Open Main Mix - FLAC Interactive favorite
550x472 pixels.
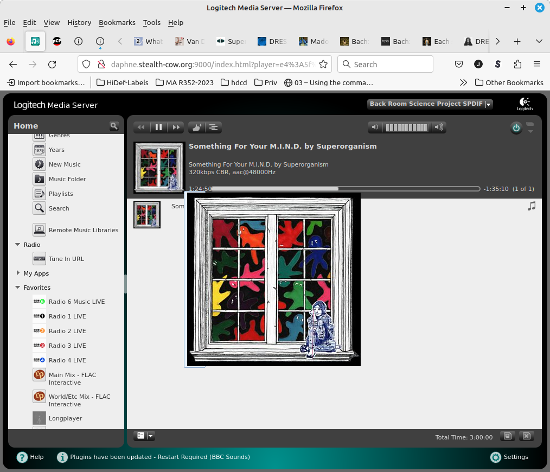(72, 379)
